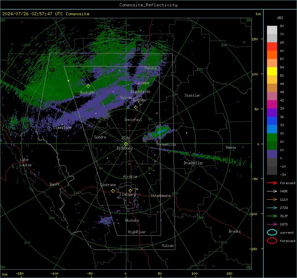This screenshot has height=278, width=297.
Task: Click the yellow diamond marker under Cochrane
Action: click(113, 191)
